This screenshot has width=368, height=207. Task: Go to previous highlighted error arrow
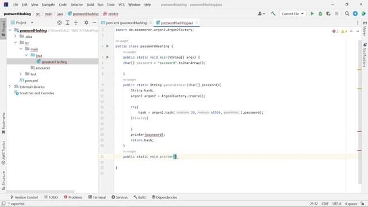[351, 31]
